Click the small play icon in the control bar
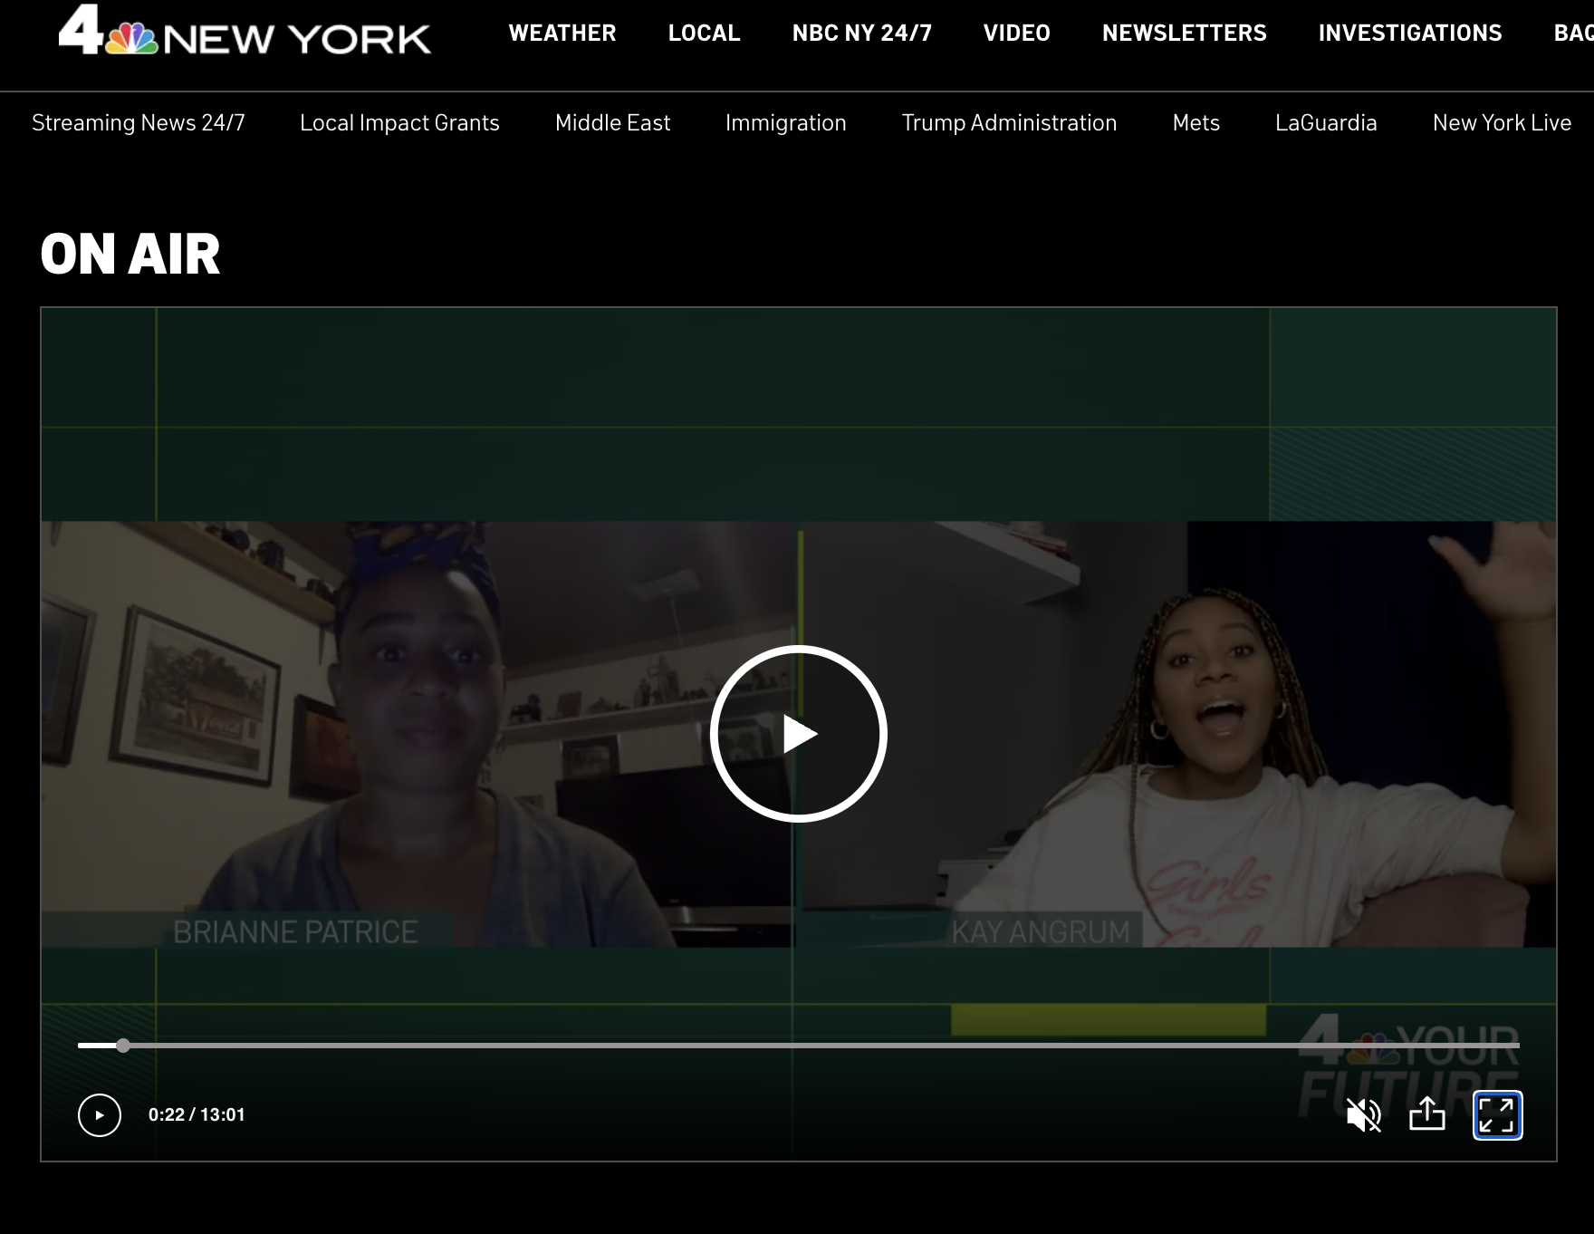Image resolution: width=1594 pixels, height=1234 pixels. (x=101, y=1114)
